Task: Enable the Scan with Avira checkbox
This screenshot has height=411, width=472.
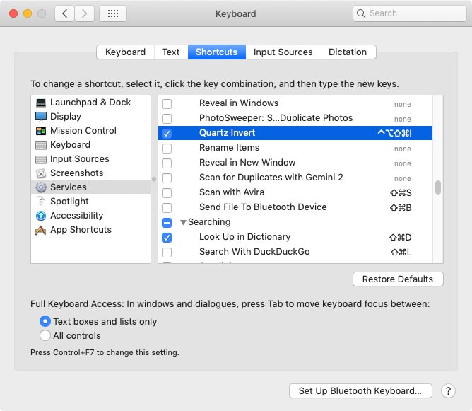Action: (x=167, y=192)
